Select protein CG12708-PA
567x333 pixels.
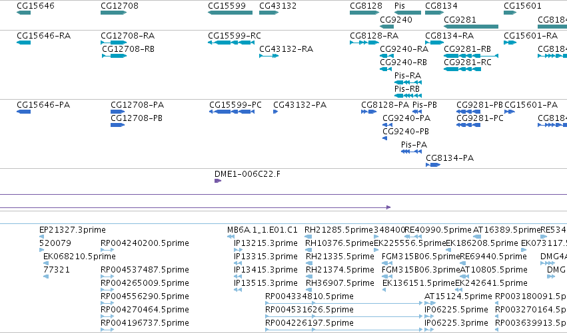(x=137, y=105)
